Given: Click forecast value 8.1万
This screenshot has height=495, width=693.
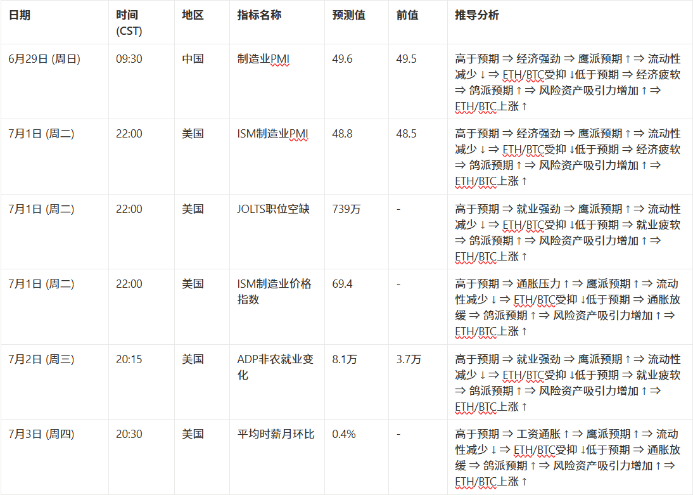Looking at the screenshot, I should pos(345,359).
